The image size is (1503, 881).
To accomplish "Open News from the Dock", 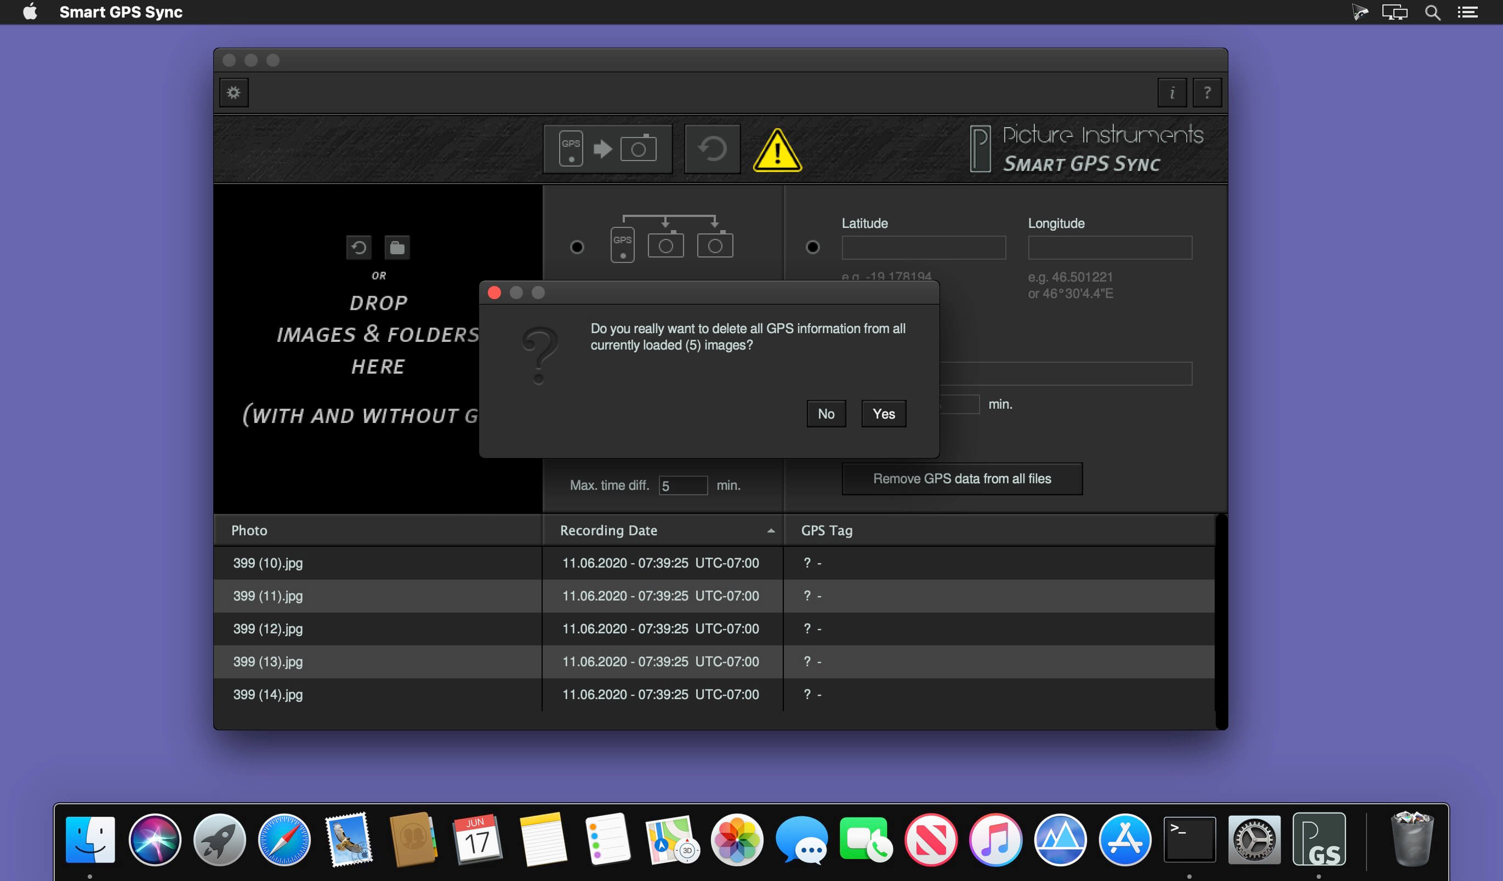I will click(930, 839).
